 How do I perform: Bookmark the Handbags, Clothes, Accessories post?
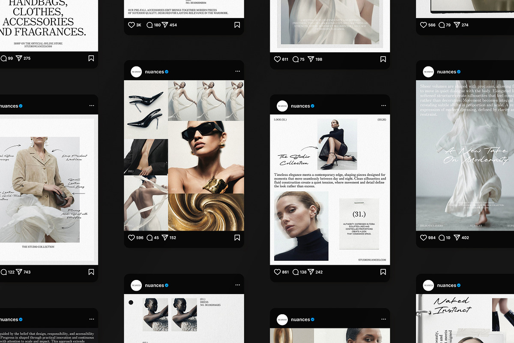[91, 58]
